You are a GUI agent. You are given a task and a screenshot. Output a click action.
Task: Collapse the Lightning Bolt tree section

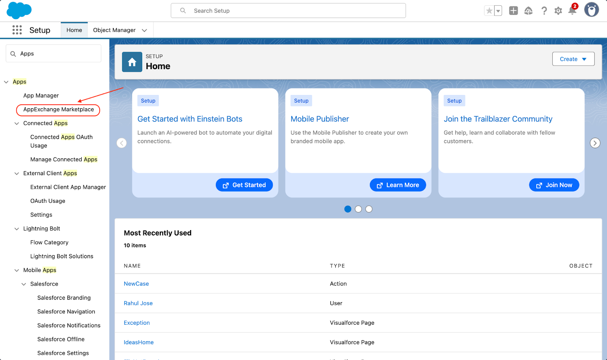point(17,229)
